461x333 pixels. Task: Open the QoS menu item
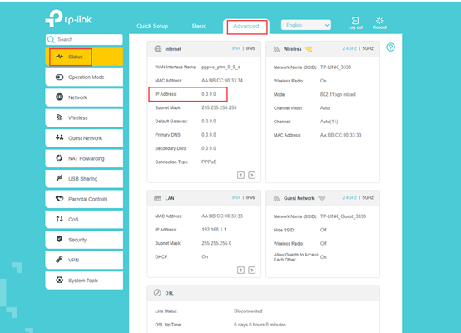(84, 219)
